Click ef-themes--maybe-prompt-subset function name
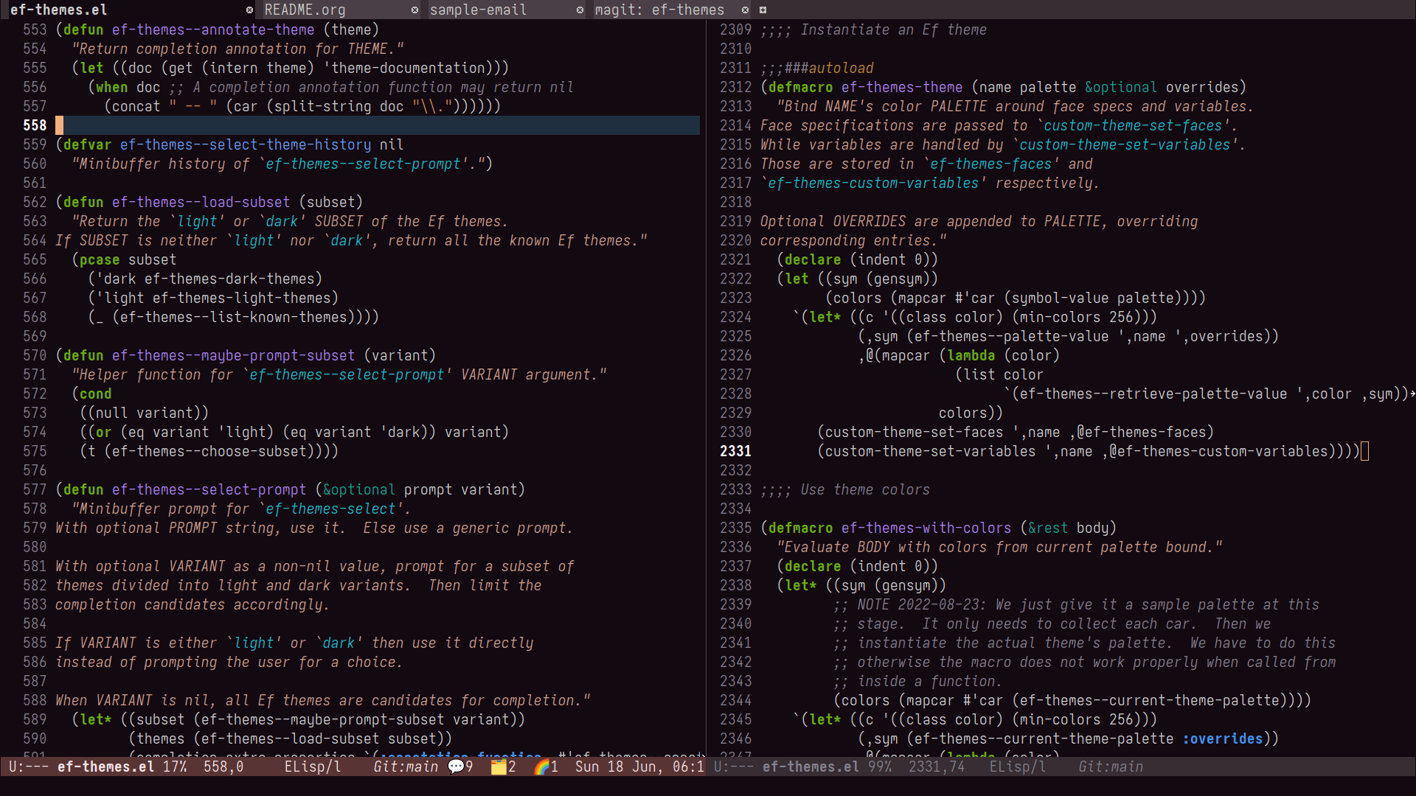Image resolution: width=1416 pixels, height=796 pixels. [x=233, y=355]
